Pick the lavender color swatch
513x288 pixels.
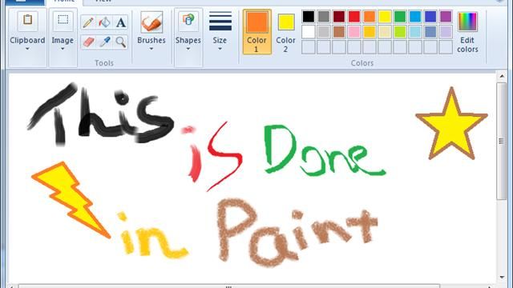point(446,32)
